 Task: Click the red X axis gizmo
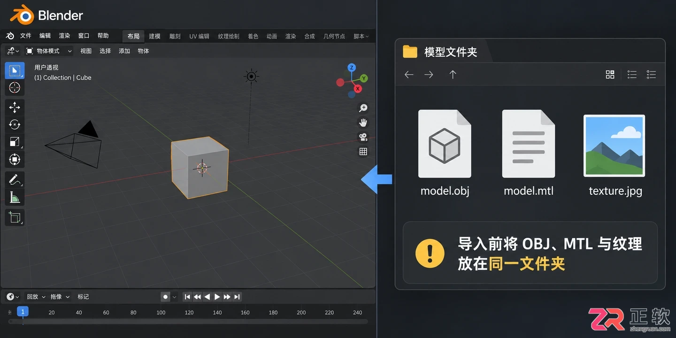[358, 89]
